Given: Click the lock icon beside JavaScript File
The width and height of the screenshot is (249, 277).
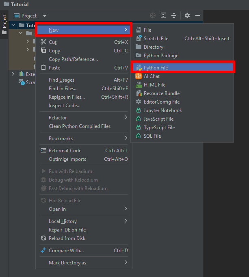Looking at the screenshot, I should click(x=139, y=119).
